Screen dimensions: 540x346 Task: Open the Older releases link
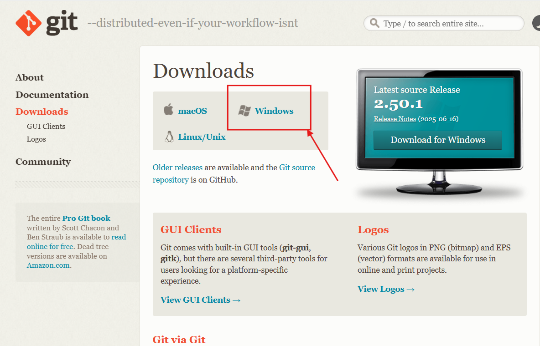coord(178,168)
